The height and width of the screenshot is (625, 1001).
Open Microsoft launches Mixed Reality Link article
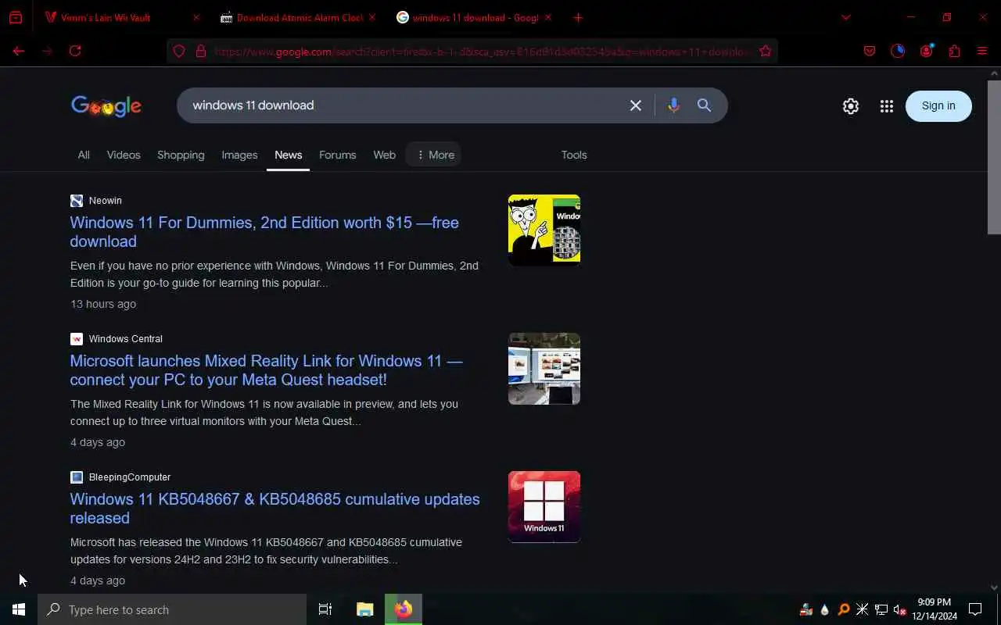(267, 370)
